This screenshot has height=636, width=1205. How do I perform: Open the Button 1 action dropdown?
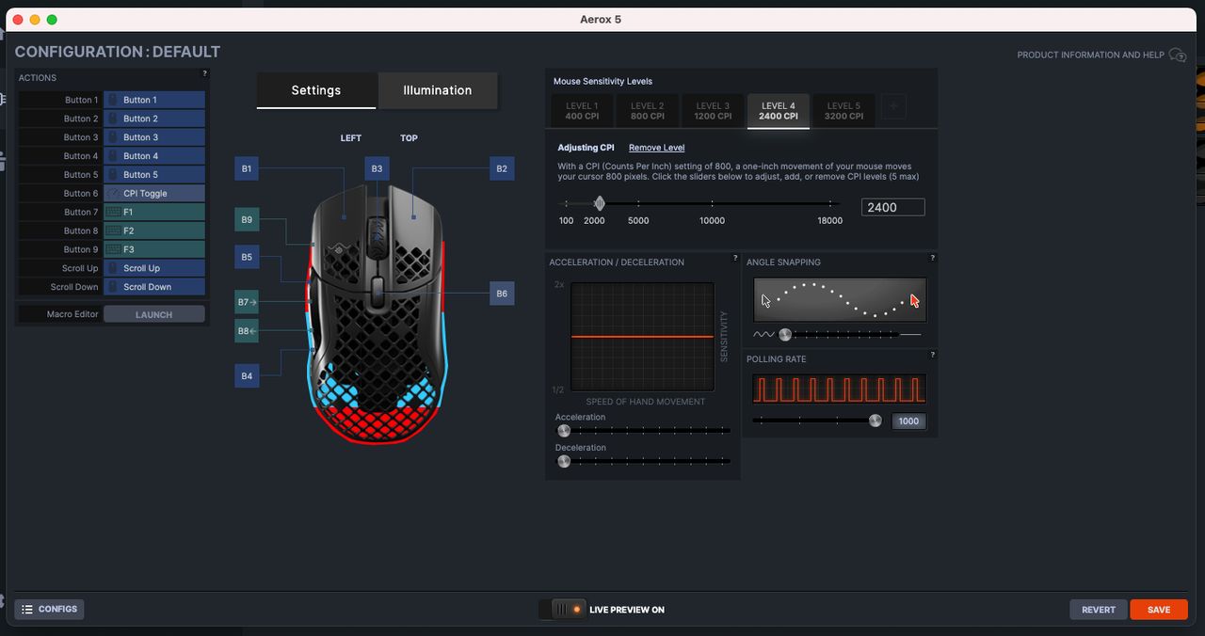coord(154,100)
